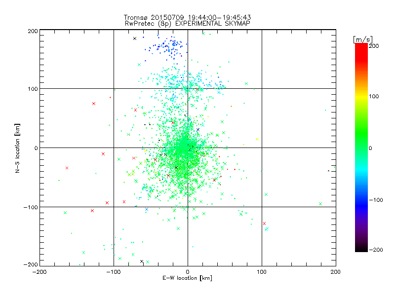The height and width of the screenshot is (296, 395).
Task: Click the y-axis tick label '100'
Action: click(33, 89)
